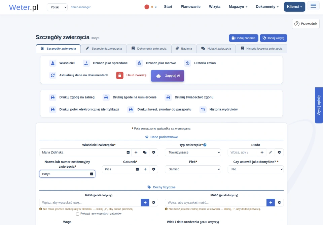Click the trash icon for Usuń zwierzę

[x=120, y=76]
